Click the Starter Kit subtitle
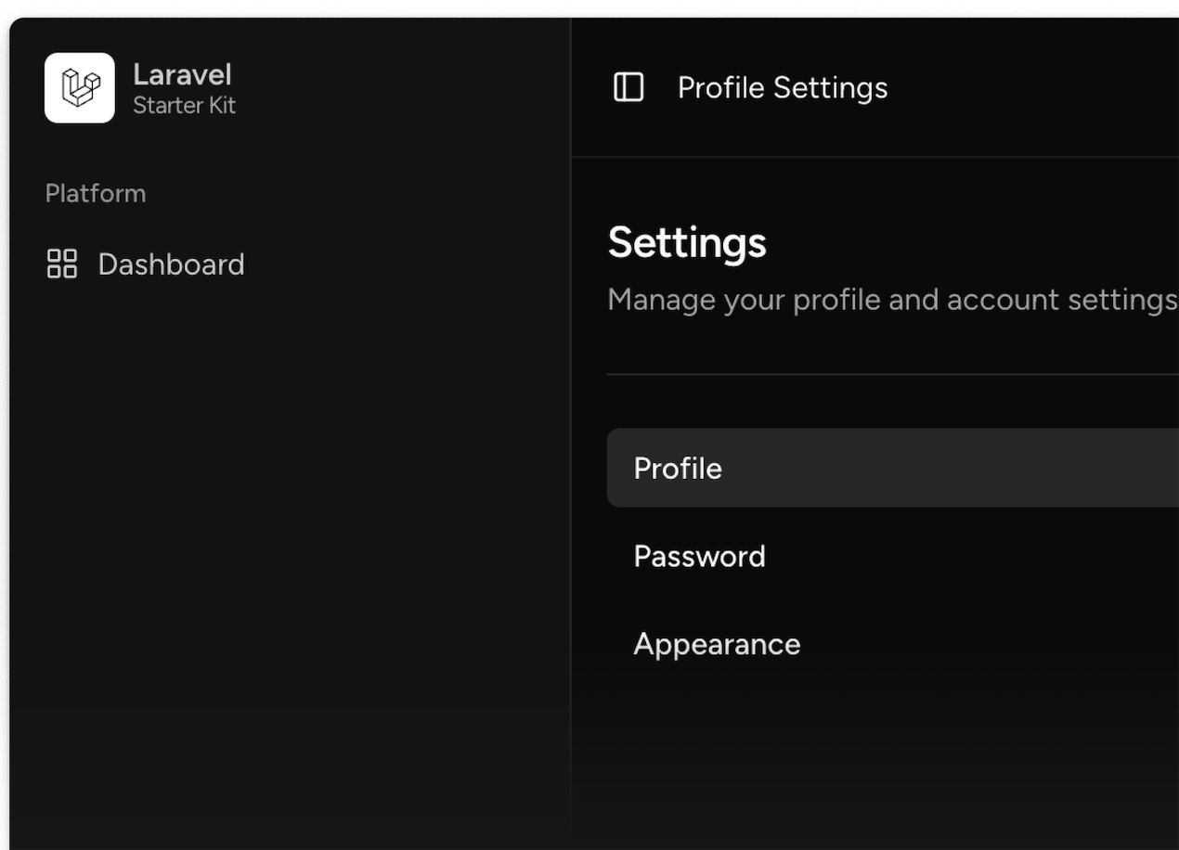This screenshot has height=850, width=1179. point(184,106)
